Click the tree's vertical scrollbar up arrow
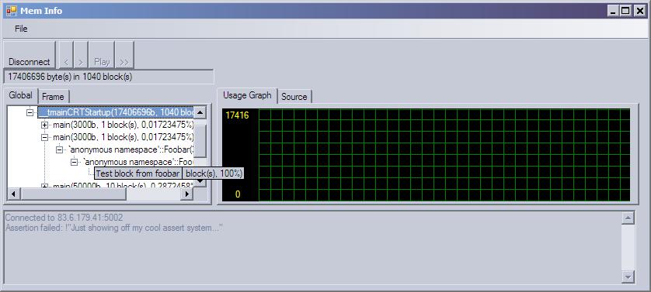 coord(200,112)
